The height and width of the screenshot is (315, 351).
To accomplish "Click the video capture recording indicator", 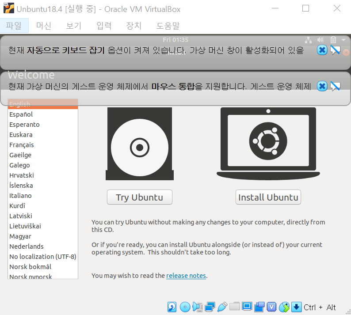I will pos(259,307).
